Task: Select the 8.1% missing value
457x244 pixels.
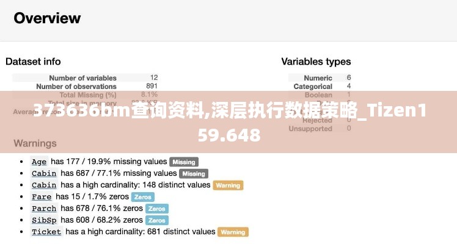Action: [150, 95]
